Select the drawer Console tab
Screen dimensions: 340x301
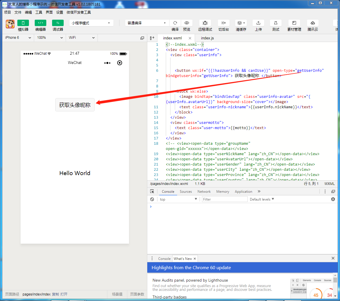[x=164, y=259]
